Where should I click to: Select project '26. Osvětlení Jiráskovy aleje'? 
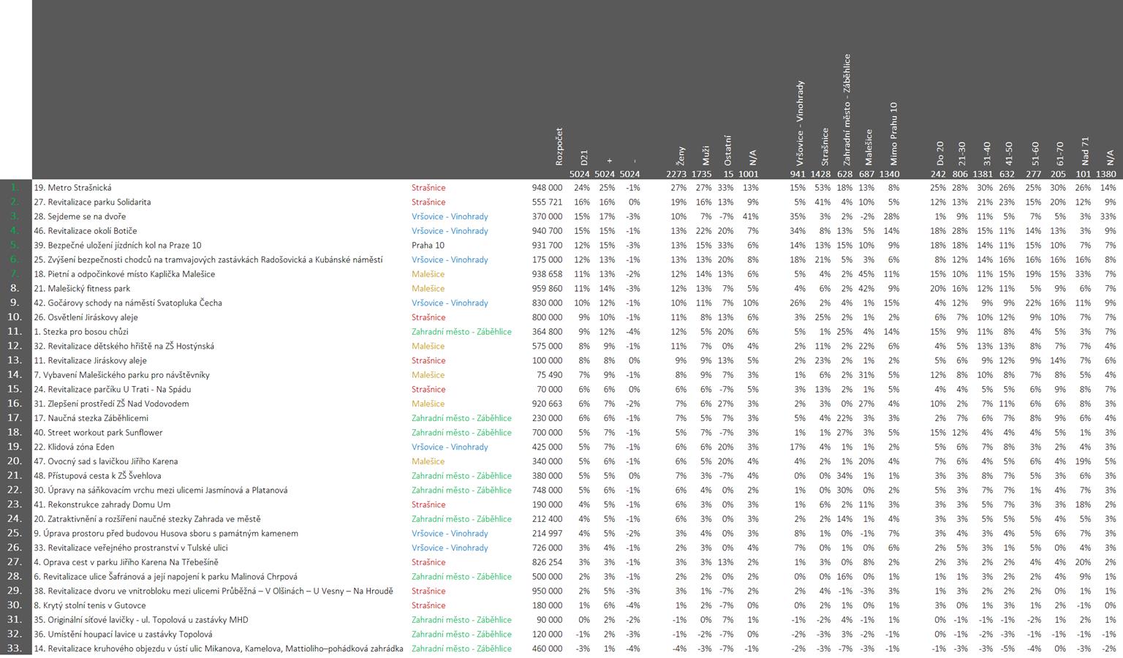86,317
